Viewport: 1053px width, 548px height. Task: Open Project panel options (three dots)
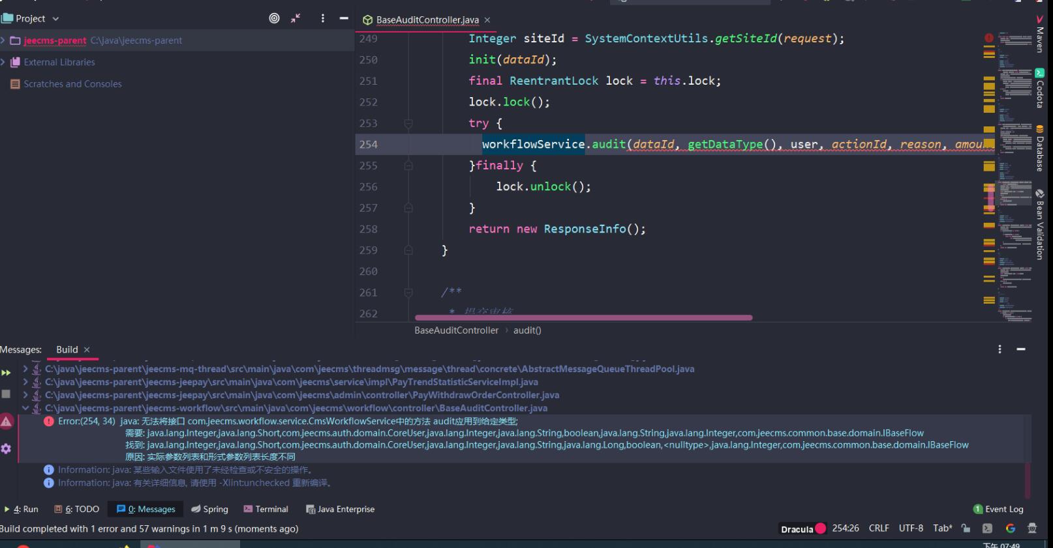[x=322, y=18]
